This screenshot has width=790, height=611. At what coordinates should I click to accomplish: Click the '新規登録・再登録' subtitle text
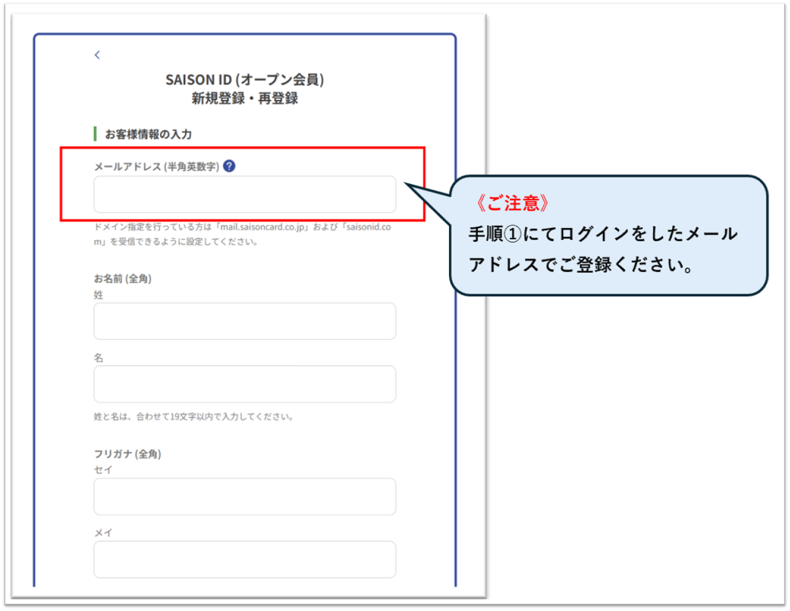click(x=245, y=98)
